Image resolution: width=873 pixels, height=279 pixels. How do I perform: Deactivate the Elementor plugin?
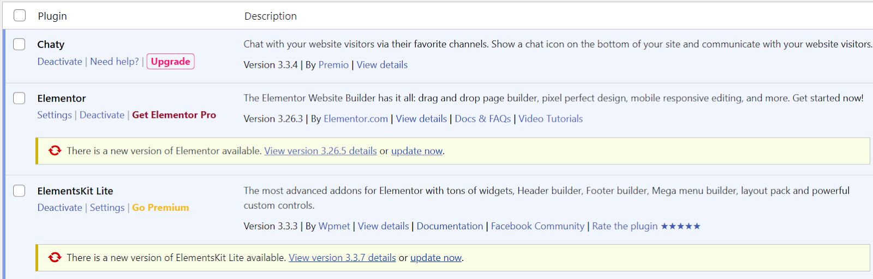click(x=102, y=115)
